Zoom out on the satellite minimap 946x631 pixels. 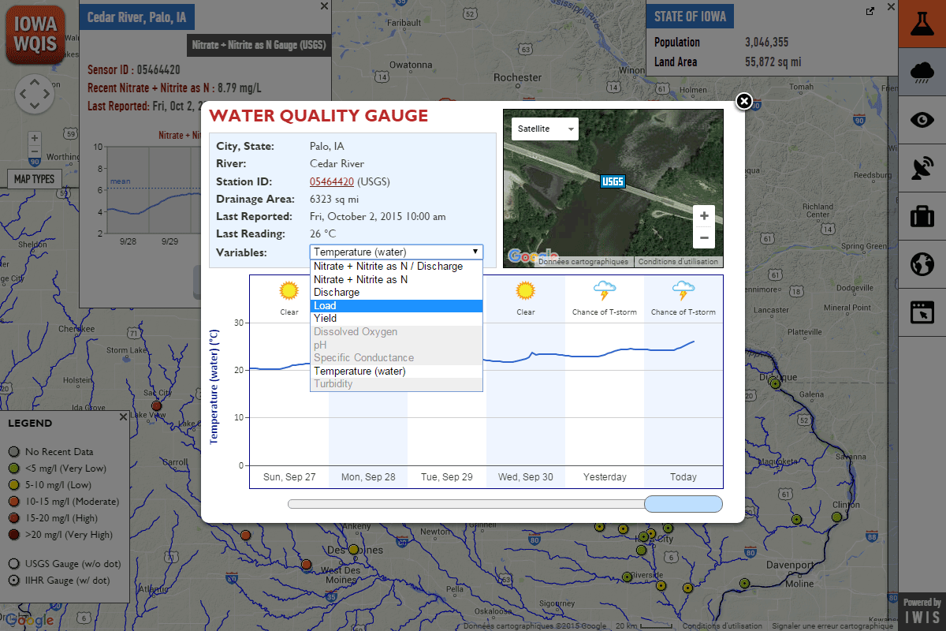(704, 237)
